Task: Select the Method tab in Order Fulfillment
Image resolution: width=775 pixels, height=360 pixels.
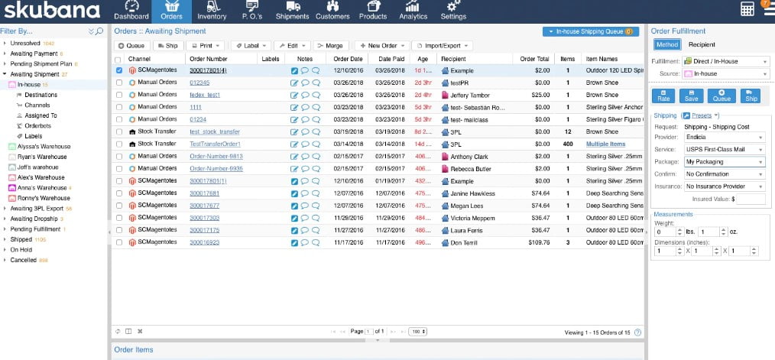Action: pos(667,44)
